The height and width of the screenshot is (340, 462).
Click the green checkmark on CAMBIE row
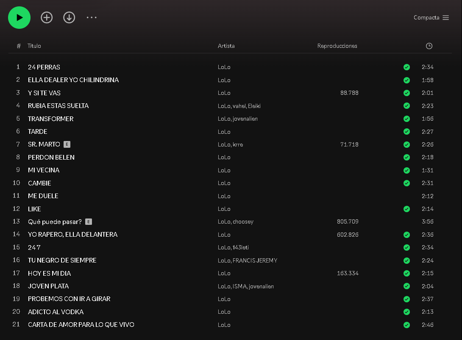coord(406,183)
